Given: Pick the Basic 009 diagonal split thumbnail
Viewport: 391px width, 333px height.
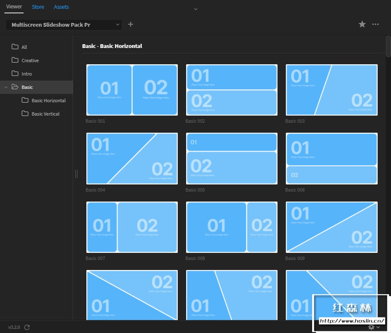Looking at the screenshot, I should [x=331, y=227].
